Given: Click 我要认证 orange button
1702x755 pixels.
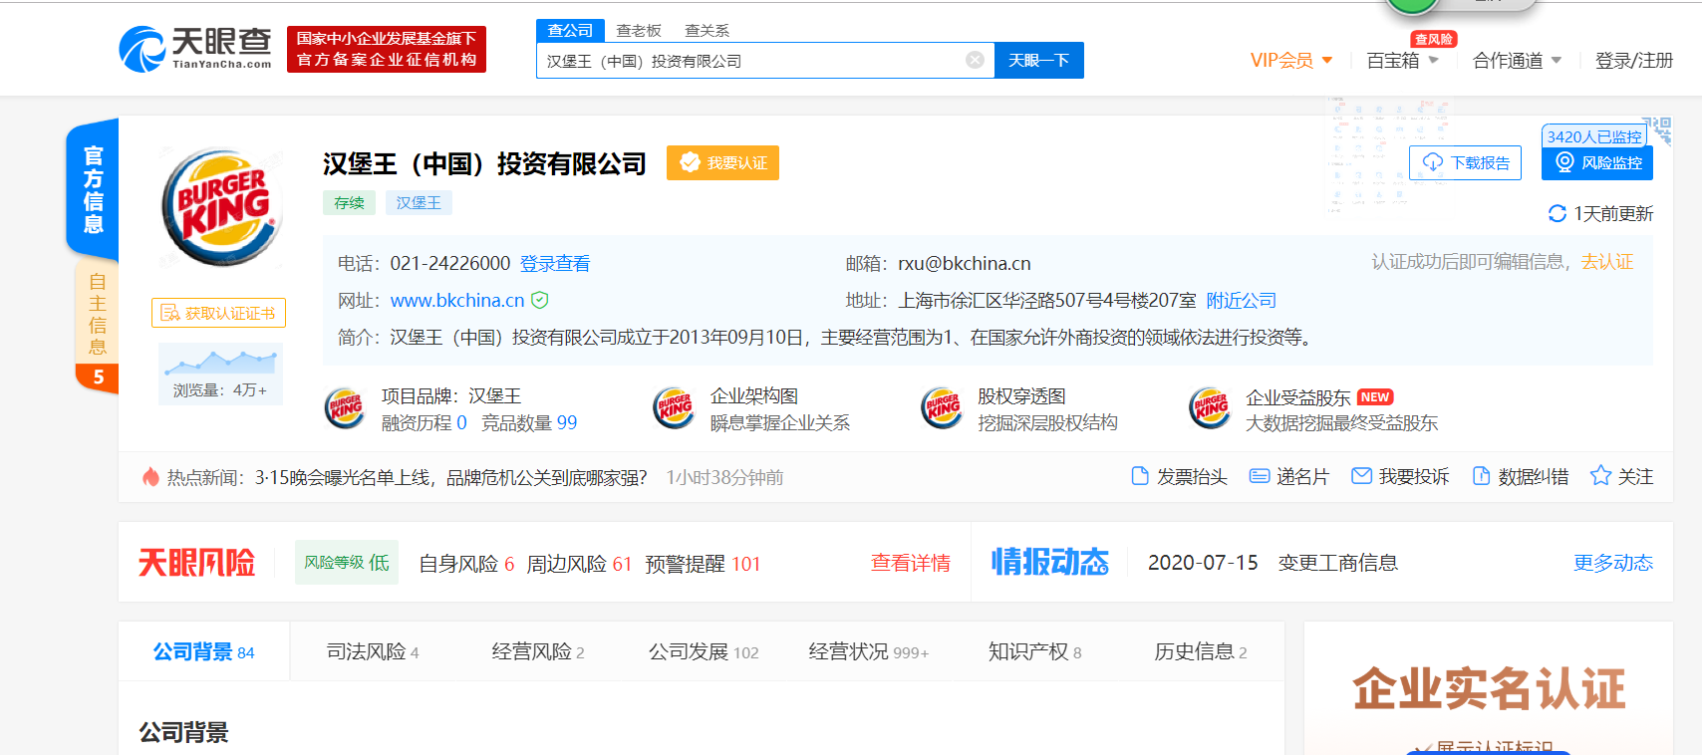Looking at the screenshot, I should pos(722,163).
